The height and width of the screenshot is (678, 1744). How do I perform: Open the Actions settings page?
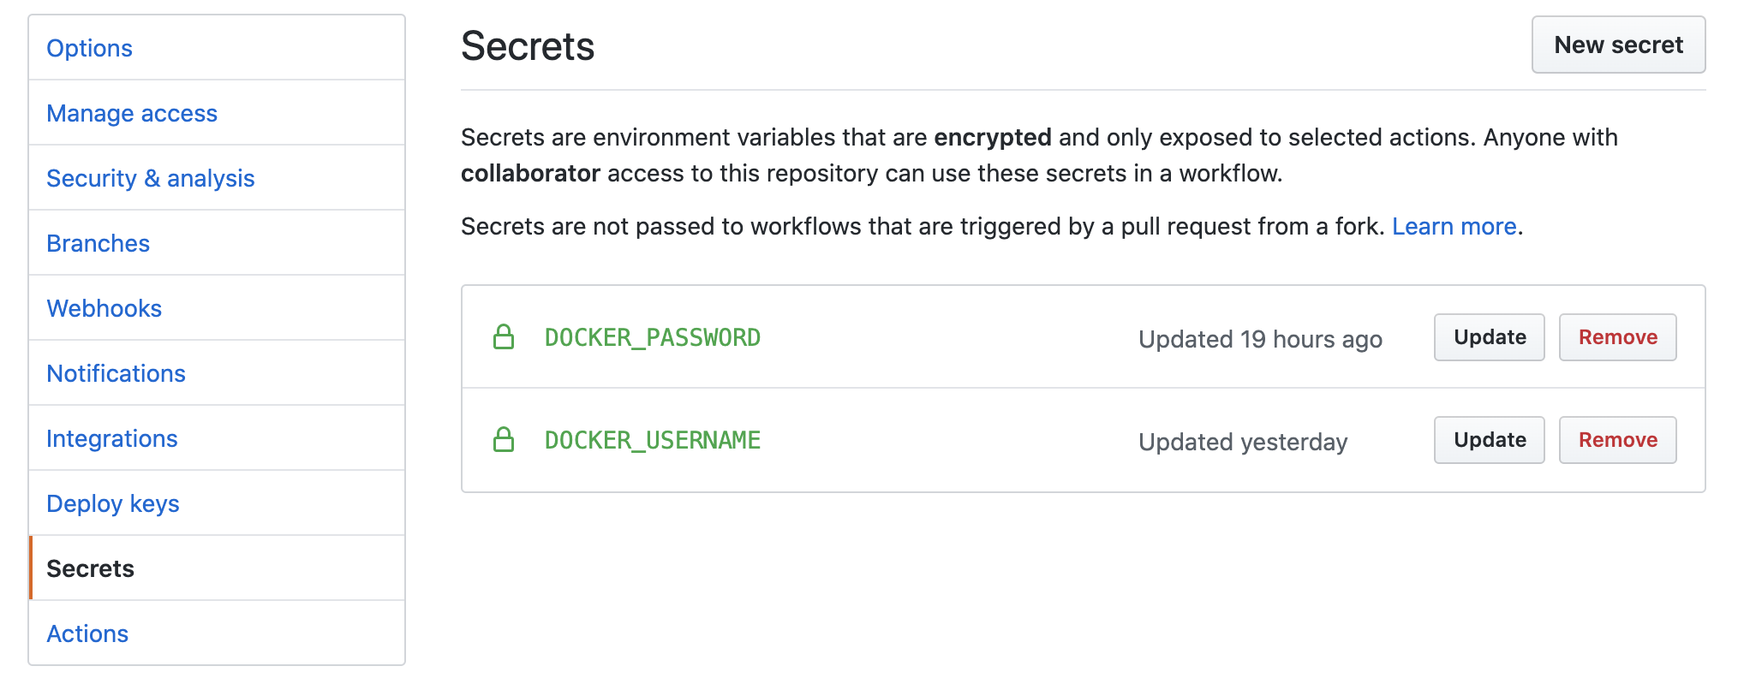(x=87, y=633)
